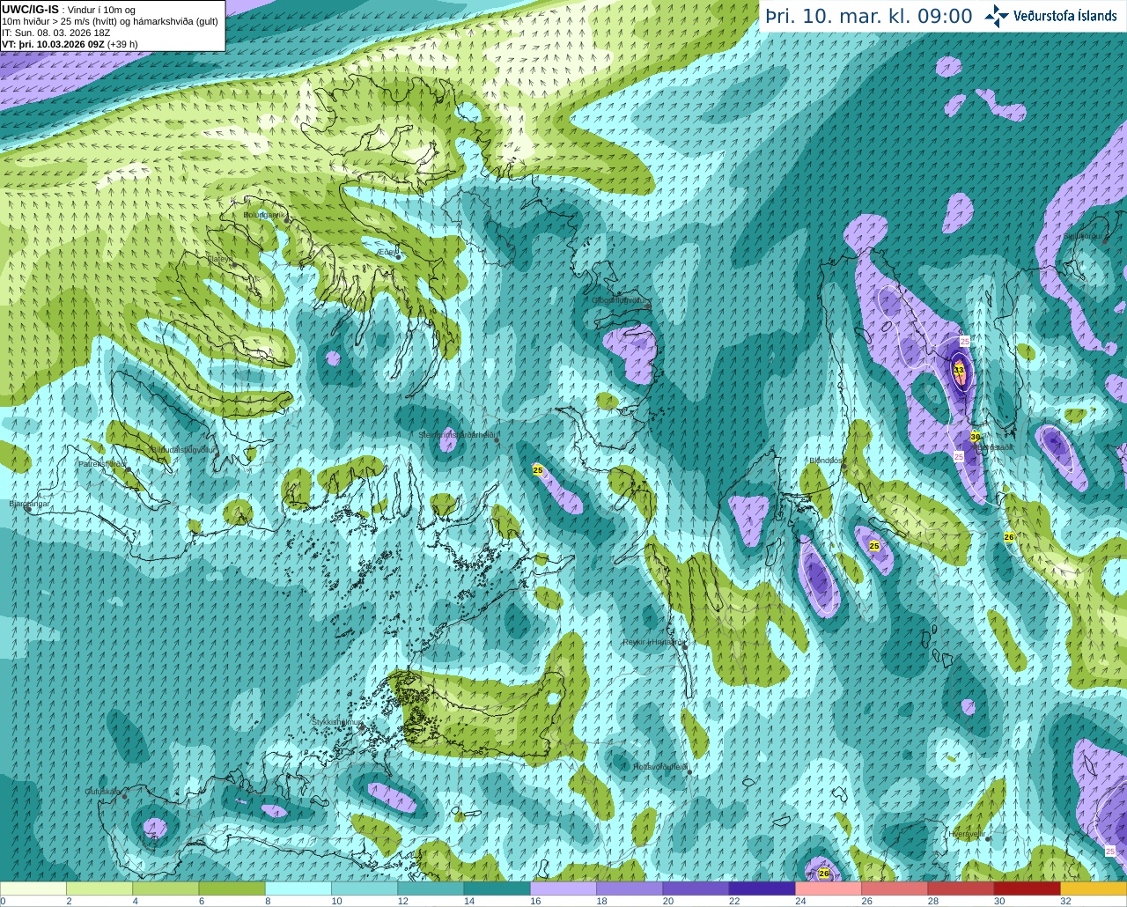The height and width of the screenshot is (907, 1127).
Task: Click the Siglufjörður station label
Action: [1081, 236]
